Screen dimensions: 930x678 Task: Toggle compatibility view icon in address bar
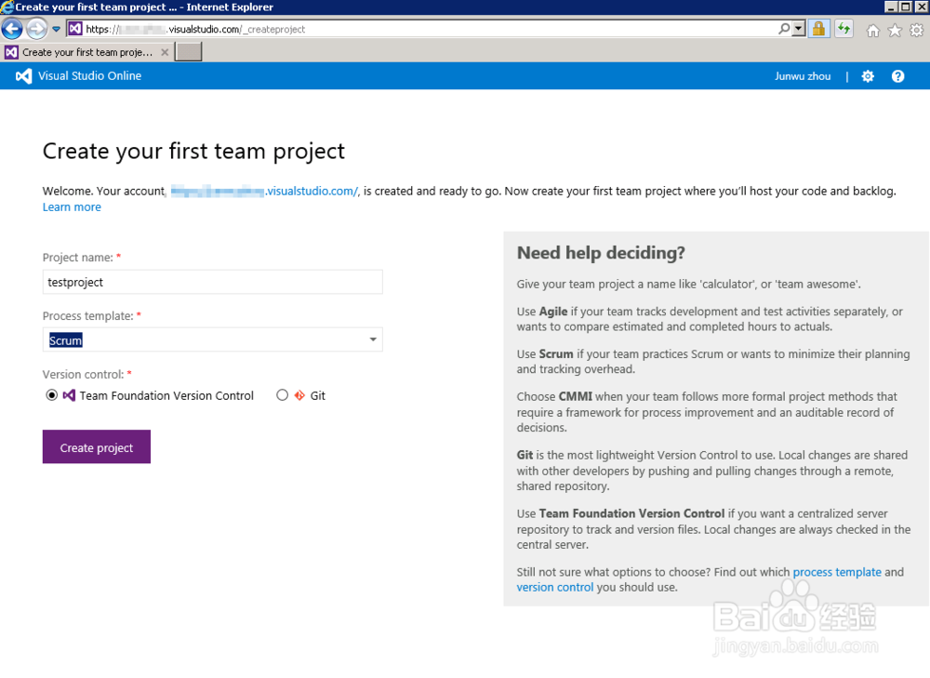coord(844,29)
